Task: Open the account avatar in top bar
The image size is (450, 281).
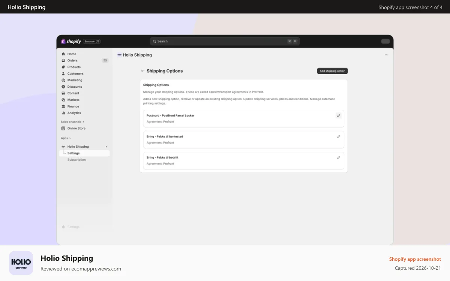Action: [385, 41]
